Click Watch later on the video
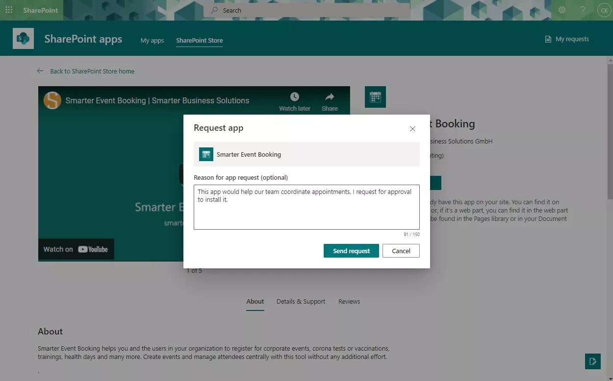 294,101
